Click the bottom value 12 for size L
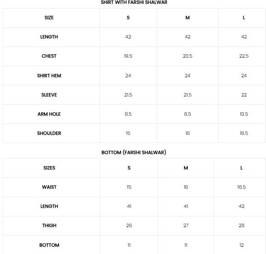Image resolution: width=266 pixels, height=254 pixels. 242,245
